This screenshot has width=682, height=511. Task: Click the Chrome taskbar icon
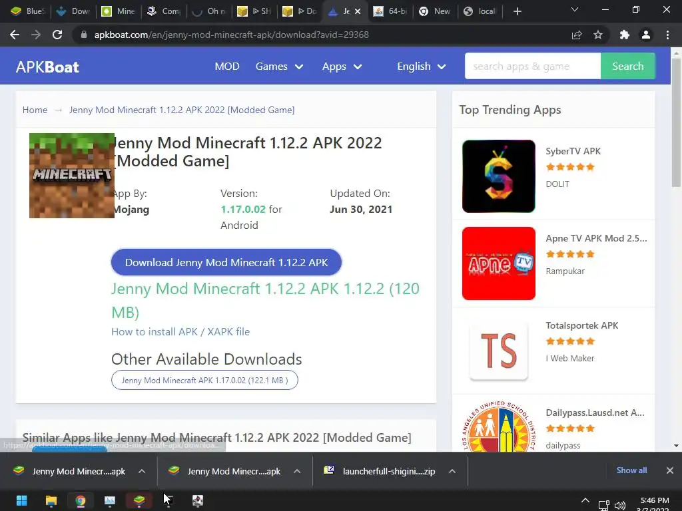tap(81, 500)
